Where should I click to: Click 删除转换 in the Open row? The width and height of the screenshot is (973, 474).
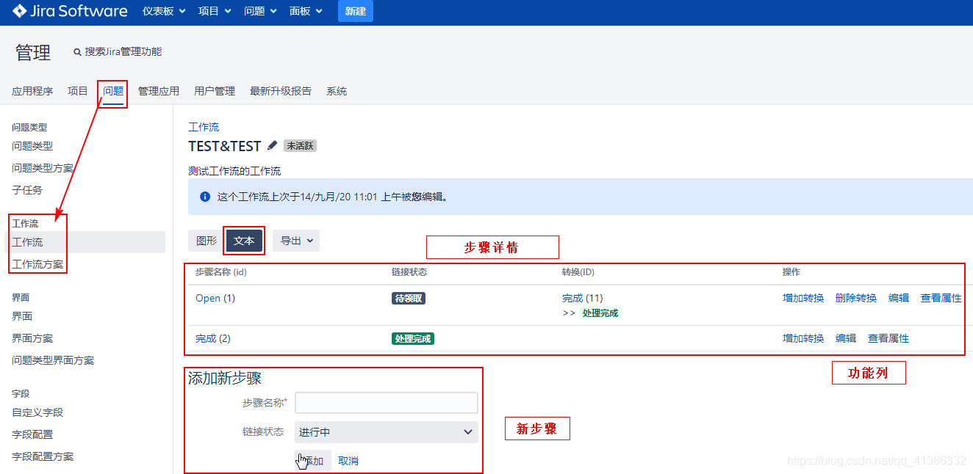[856, 298]
